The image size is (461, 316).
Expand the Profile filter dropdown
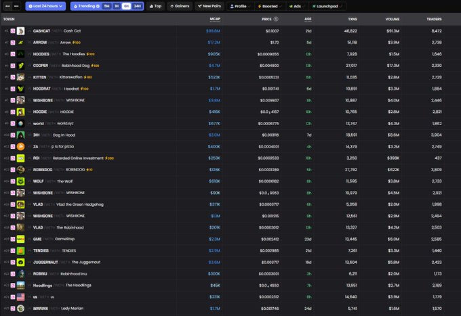tap(241, 6)
